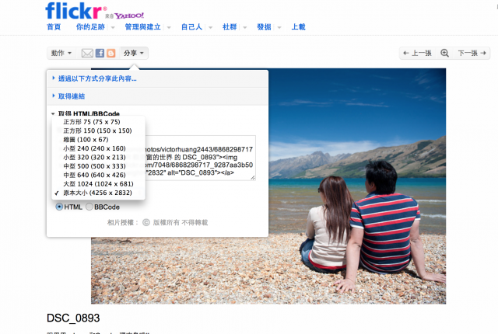Viewport: 498px width, 334px height.
Task: Open dropdown arrow beside 管理與建立
Action: [169, 27]
